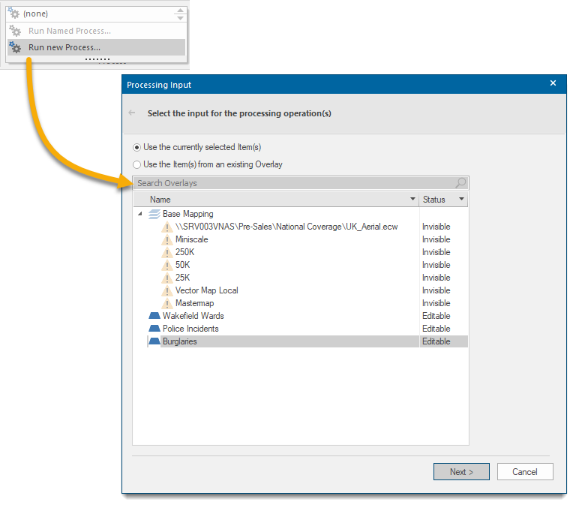Collapse the Base Mapping tree group
This screenshot has width=573, height=505.
[x=140, y=214]
